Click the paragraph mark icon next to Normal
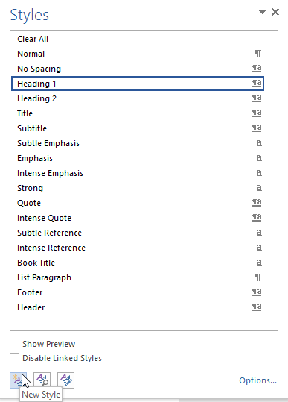This screenshot has width=288, height=402. (257, 54)
